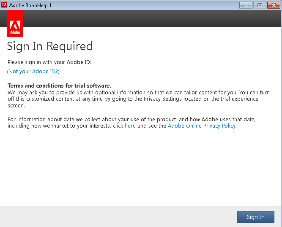This screenshot has width=282, height=227.
Task: Click the dark header banner beside the logo
Action: click(x=152, y=19)
